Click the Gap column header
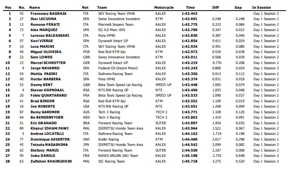 click(x=238, y=8)
